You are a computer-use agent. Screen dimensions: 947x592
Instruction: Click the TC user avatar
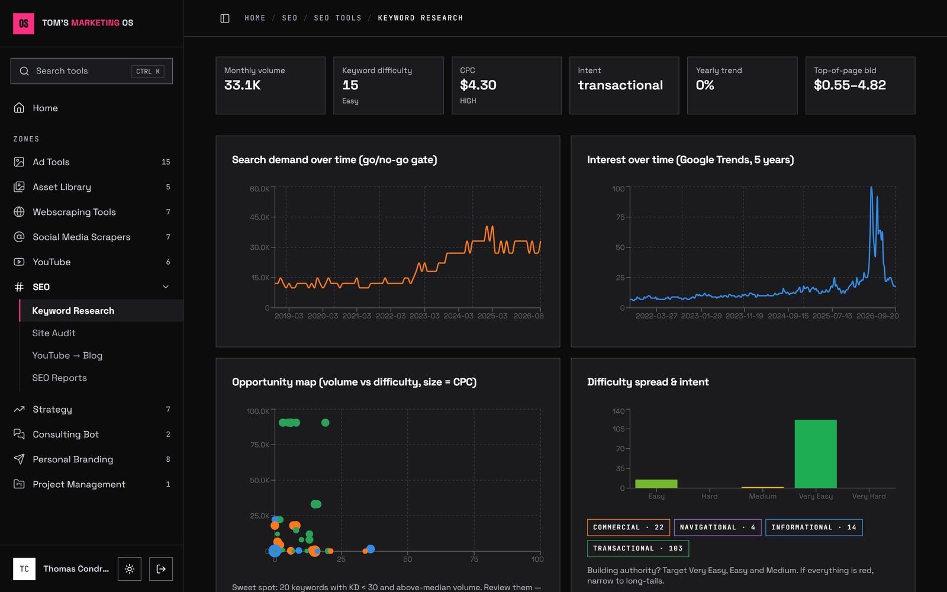tap(24, 569)
